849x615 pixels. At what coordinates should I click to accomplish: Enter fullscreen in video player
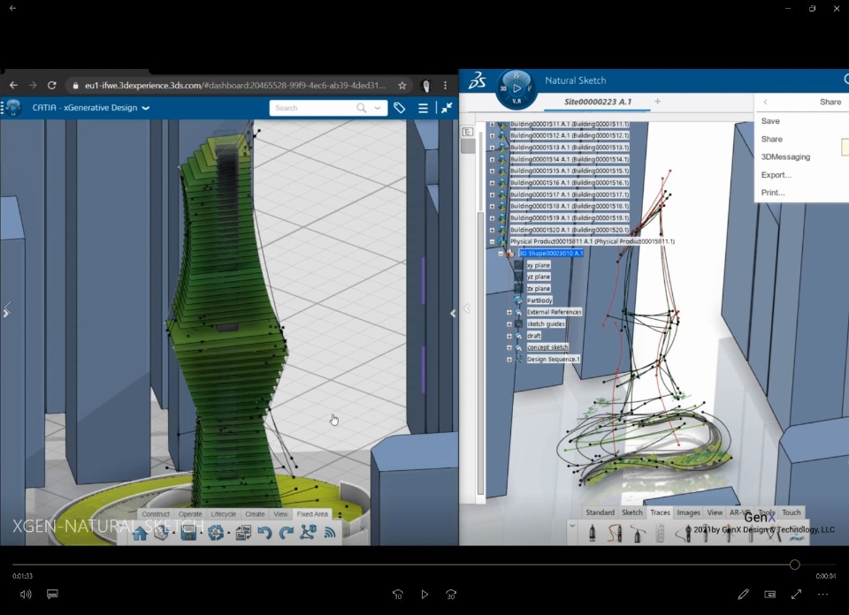[x=797, y=595]
